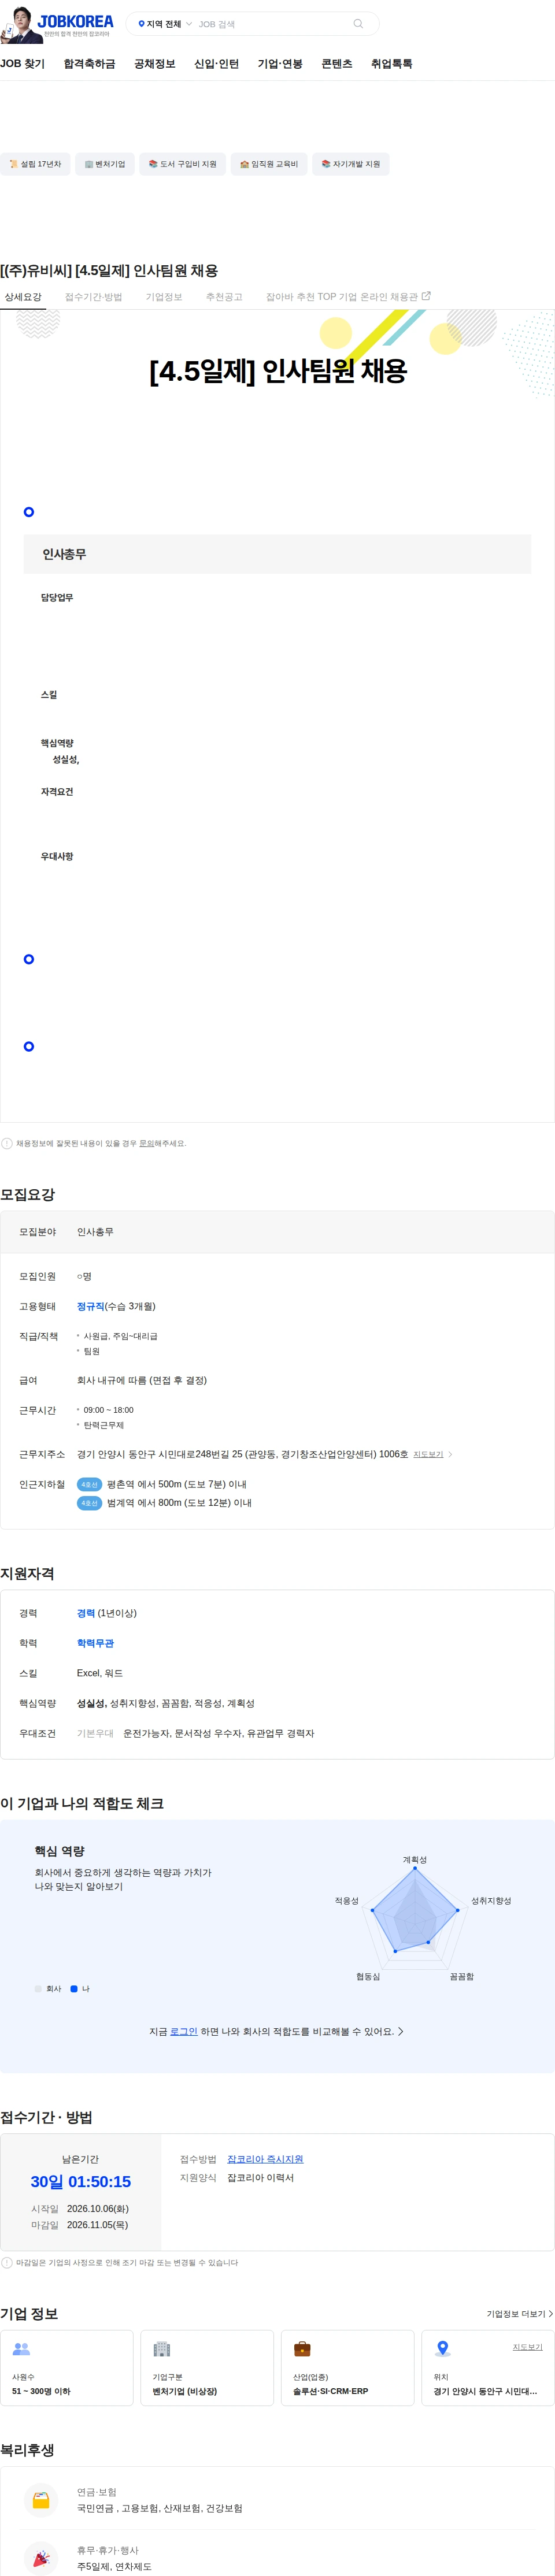The image size is (555, 2576).
Task: Click the 나 legend marker
Action: (x=74, y=1988)
